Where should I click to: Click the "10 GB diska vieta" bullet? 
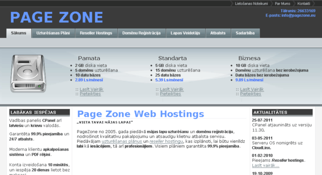point(252,65)
